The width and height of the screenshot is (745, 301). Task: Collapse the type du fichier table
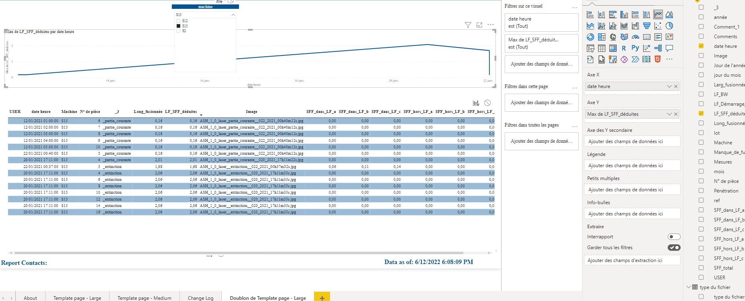click(688, 287)
